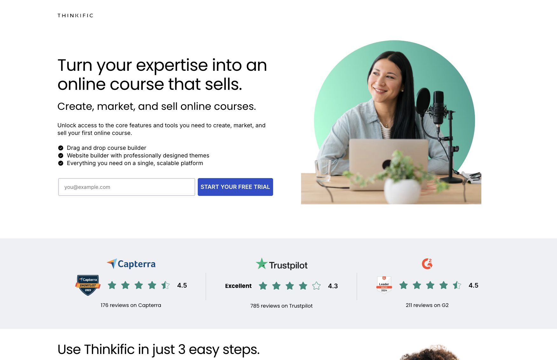Click the Trustpilot logo

click(x=282, y=264)
